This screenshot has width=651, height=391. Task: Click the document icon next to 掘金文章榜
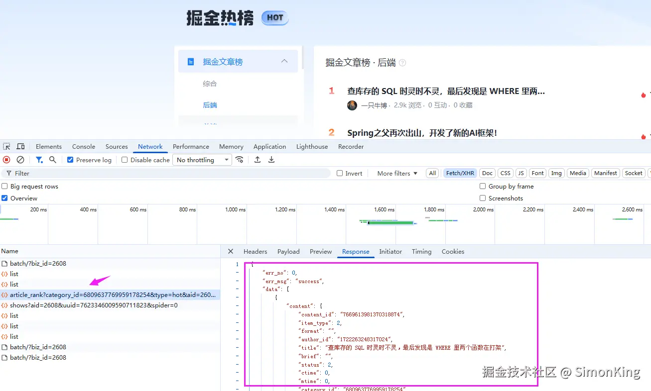(x=190, y=62)
